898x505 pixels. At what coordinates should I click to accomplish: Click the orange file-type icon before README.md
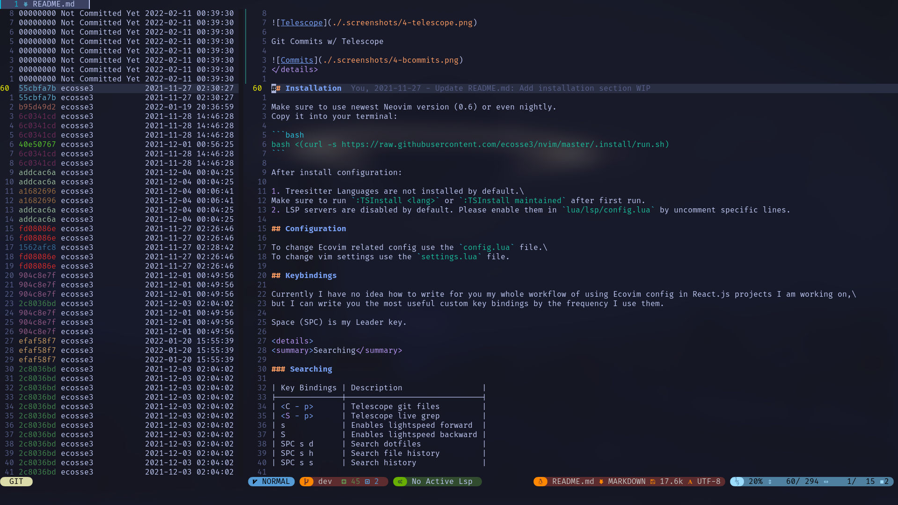(x=540, y=482)
